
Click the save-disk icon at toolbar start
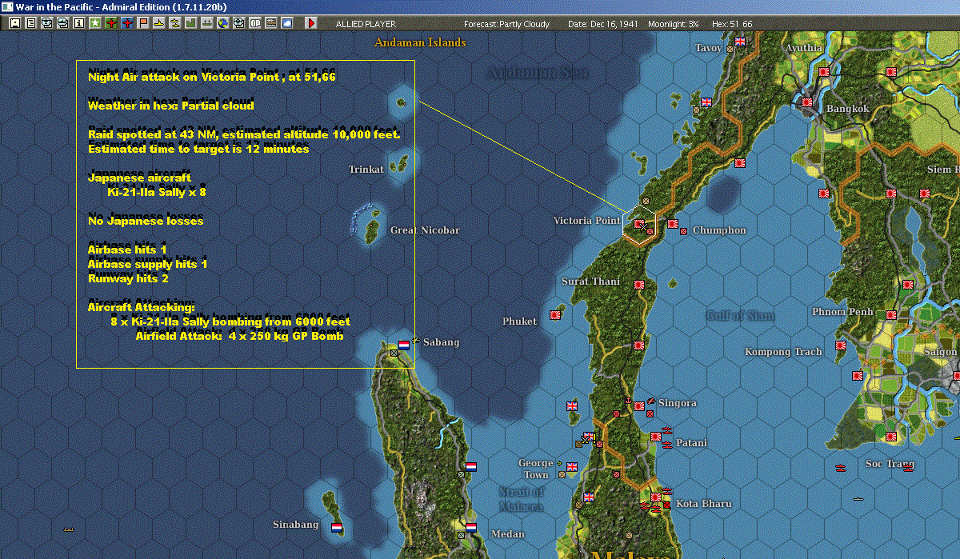[15, 24]
